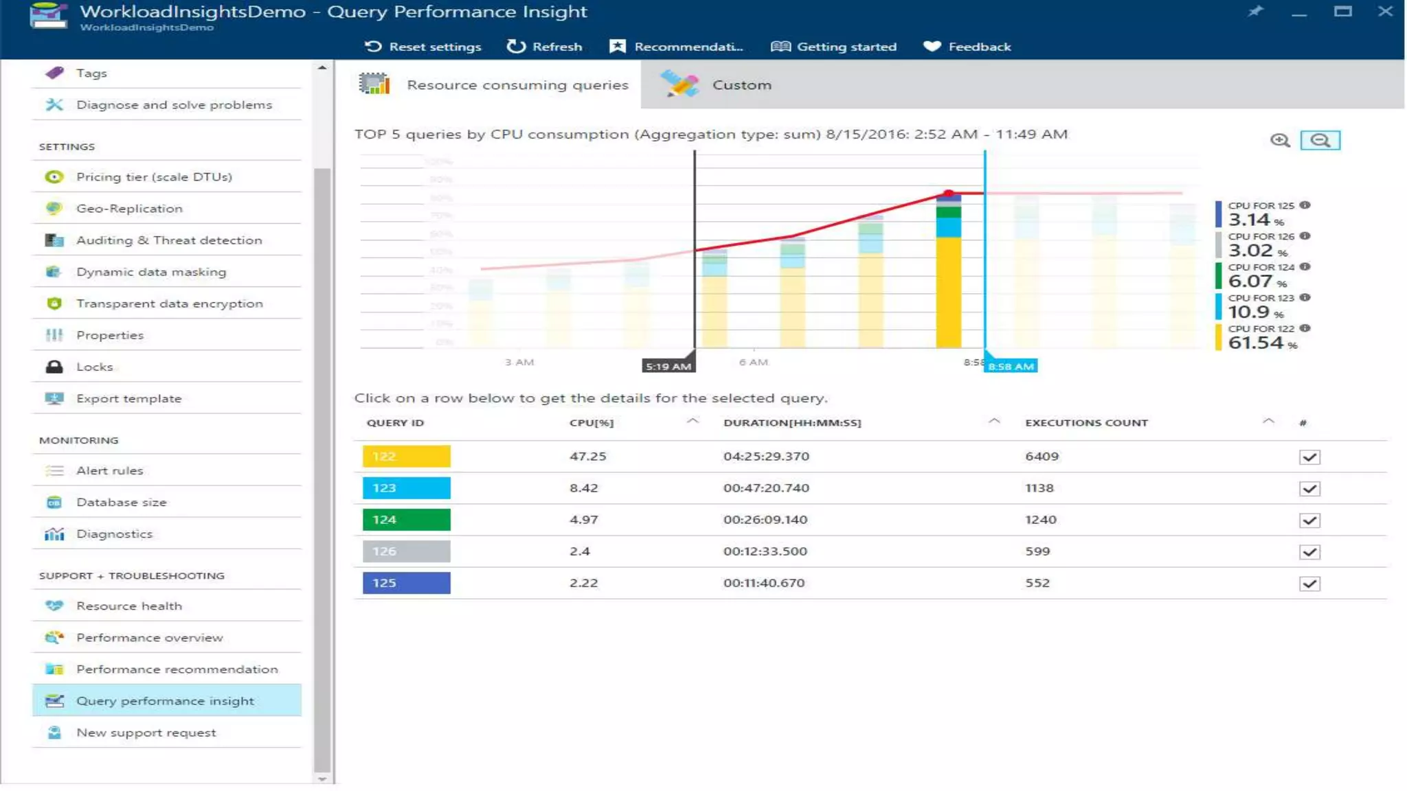Click the Feedback button
1407x791 pixels.
point(967,47)
